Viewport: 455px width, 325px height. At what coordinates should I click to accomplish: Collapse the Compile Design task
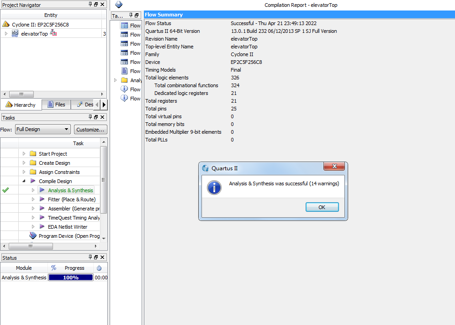(24, 181)
